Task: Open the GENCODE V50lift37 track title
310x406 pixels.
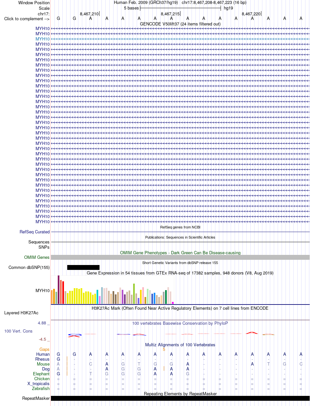Action: click(x=180, y=24)
